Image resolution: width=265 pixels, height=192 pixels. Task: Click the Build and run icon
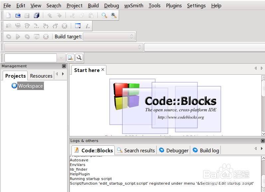[x=27, y=37]
